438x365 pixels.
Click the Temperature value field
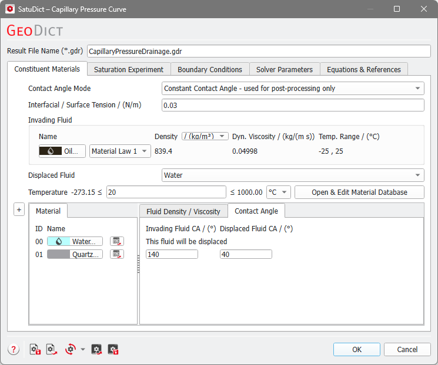[166, 192]
